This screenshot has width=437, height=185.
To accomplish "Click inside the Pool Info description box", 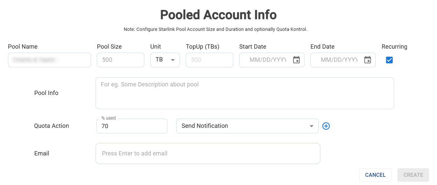I will coord(245,93).
